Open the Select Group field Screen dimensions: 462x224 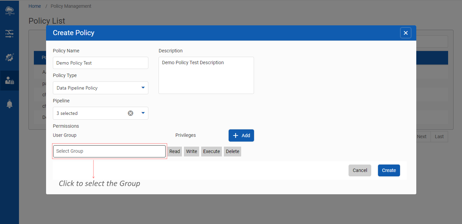(109, 151)
